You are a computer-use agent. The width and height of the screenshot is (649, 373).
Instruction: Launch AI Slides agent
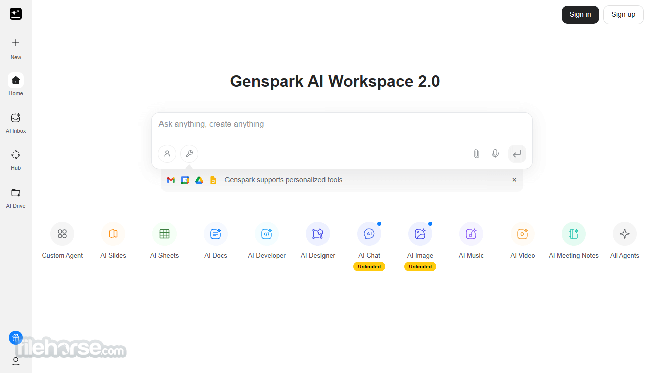pyautogui.click(x=113, y=241)
